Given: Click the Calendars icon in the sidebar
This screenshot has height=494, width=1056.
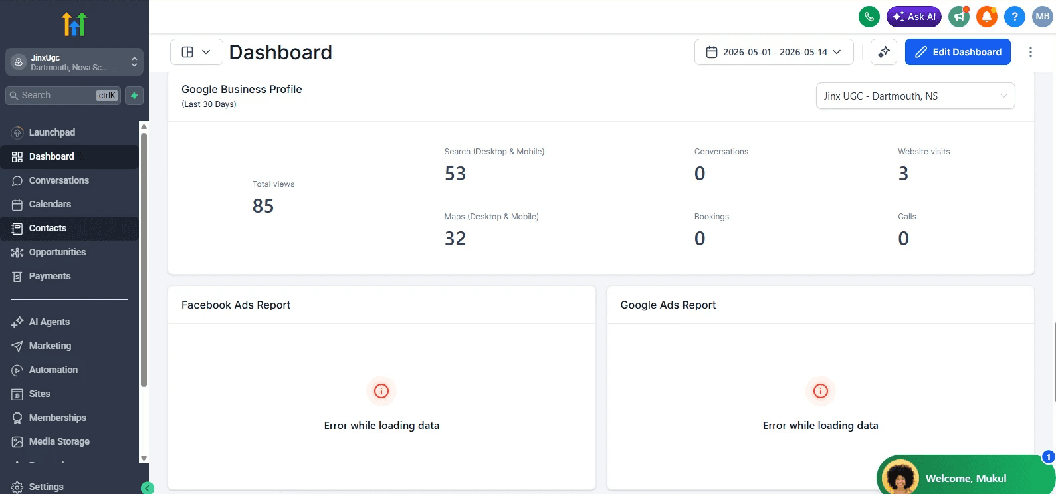Looking at the screenshot, I should pyautogui.click(x=17, y=205).
